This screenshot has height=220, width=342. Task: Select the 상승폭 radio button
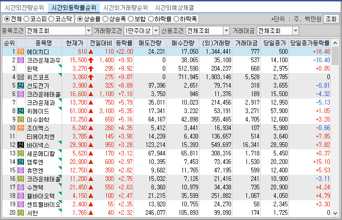pos(105,19)
